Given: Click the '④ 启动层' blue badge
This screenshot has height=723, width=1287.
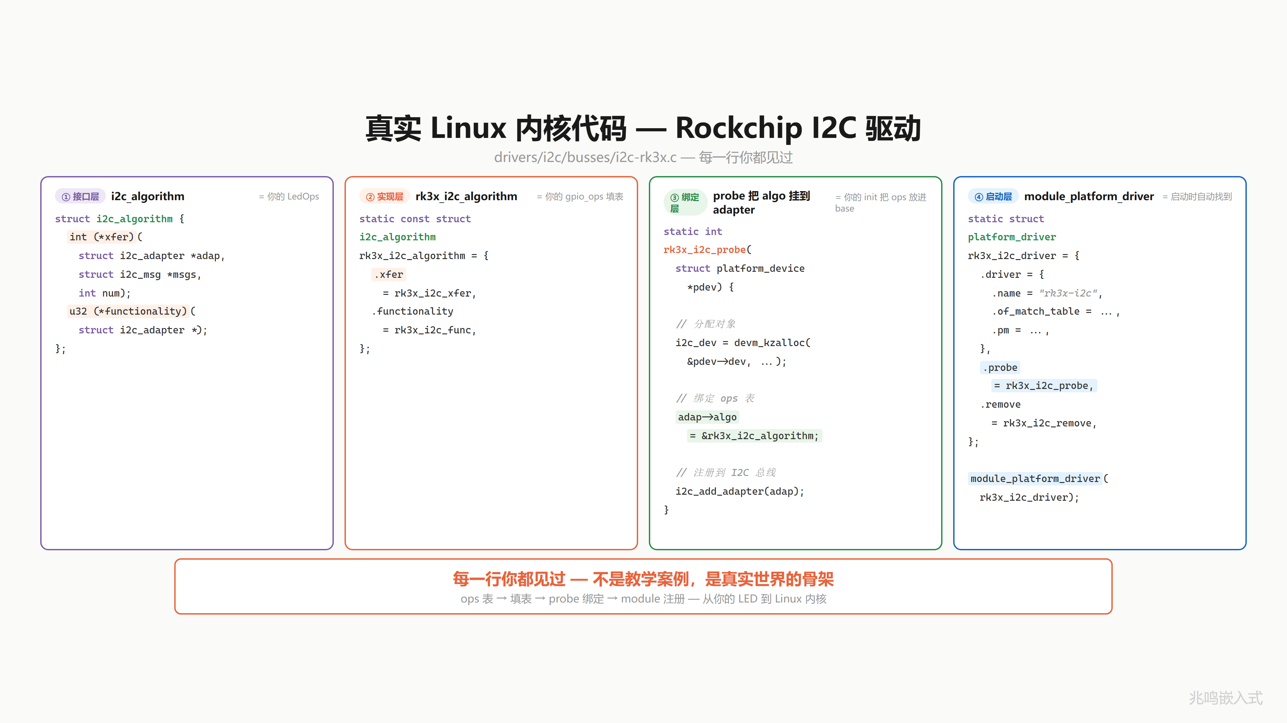Looking at the screenshot, I should (x=993, y=196).
